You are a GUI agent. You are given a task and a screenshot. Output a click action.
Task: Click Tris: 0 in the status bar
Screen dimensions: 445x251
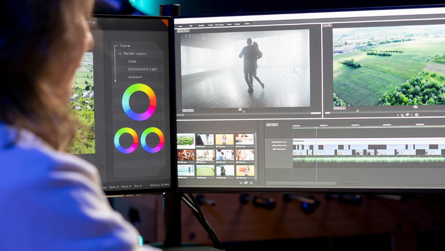click(x=137, y=186)
